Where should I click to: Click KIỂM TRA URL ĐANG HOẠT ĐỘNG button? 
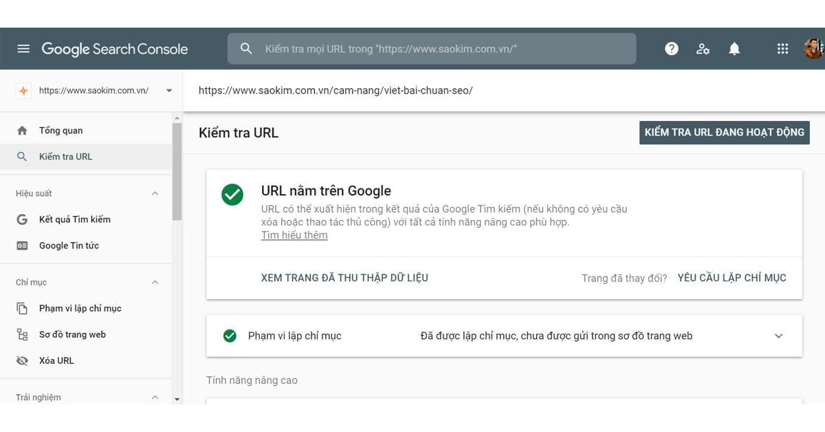pos(724,132)
